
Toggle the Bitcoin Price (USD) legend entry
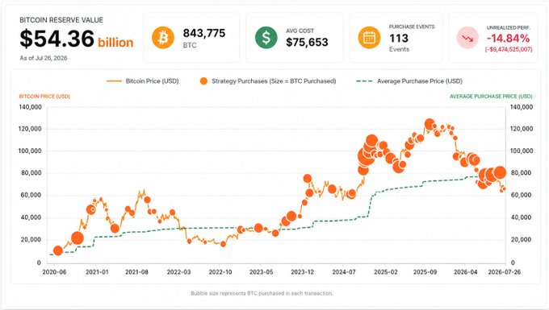143,81
